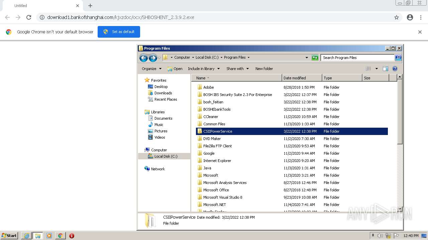Create a New folder
Screen dimensions: 428x240
[264, 69]
